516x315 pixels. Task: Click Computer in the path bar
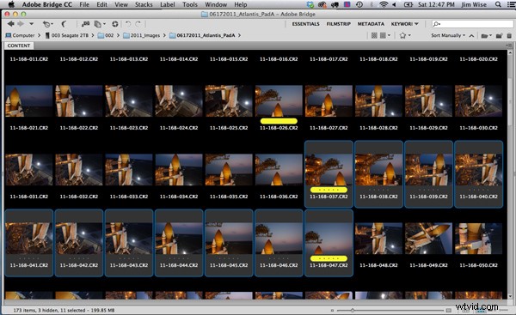(20, 35)
